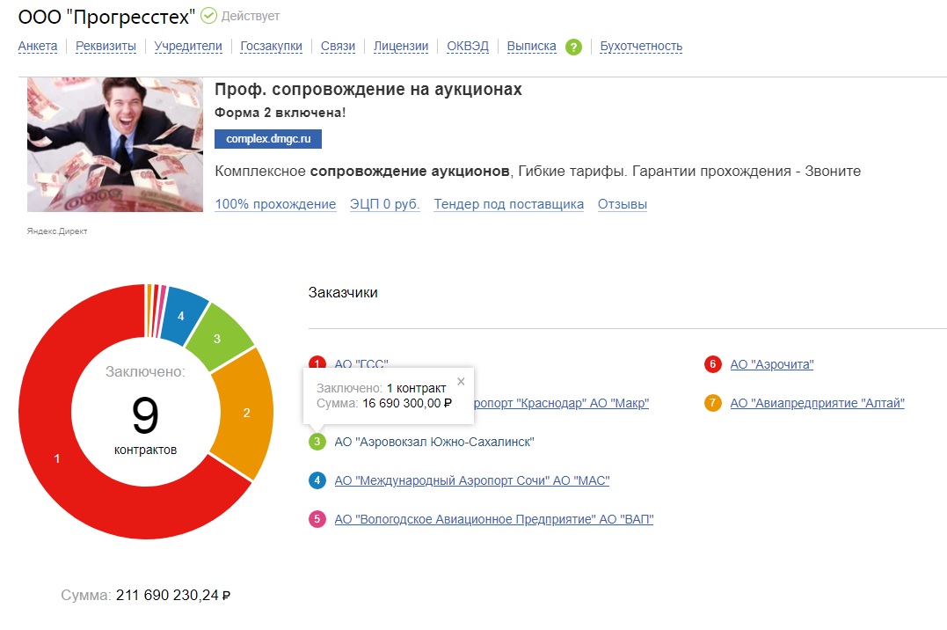Open АО "Авиапредприятие "Алтай" customer link

(x=817, y=403)
